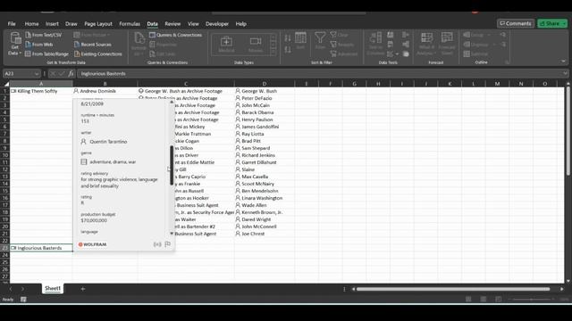Image resolution: width=572 pixels, height=321 pixels.
Task: Select cell Killing Them Softly
Action: pos(41,91)
